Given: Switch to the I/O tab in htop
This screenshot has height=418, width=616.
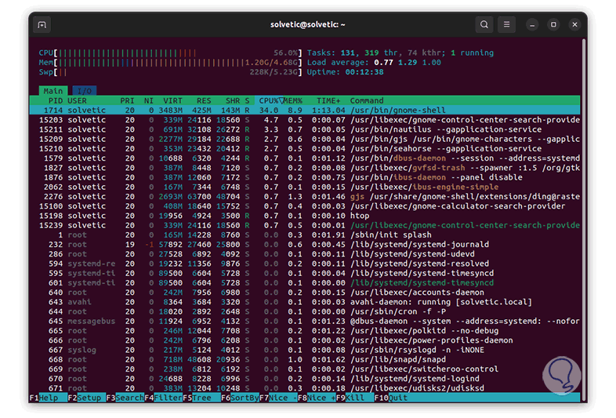Looking at the screenshot, I should (x=85, y=91).
